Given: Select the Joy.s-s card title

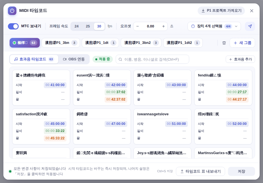Looking at the screenshot, I should pos(162,153).
